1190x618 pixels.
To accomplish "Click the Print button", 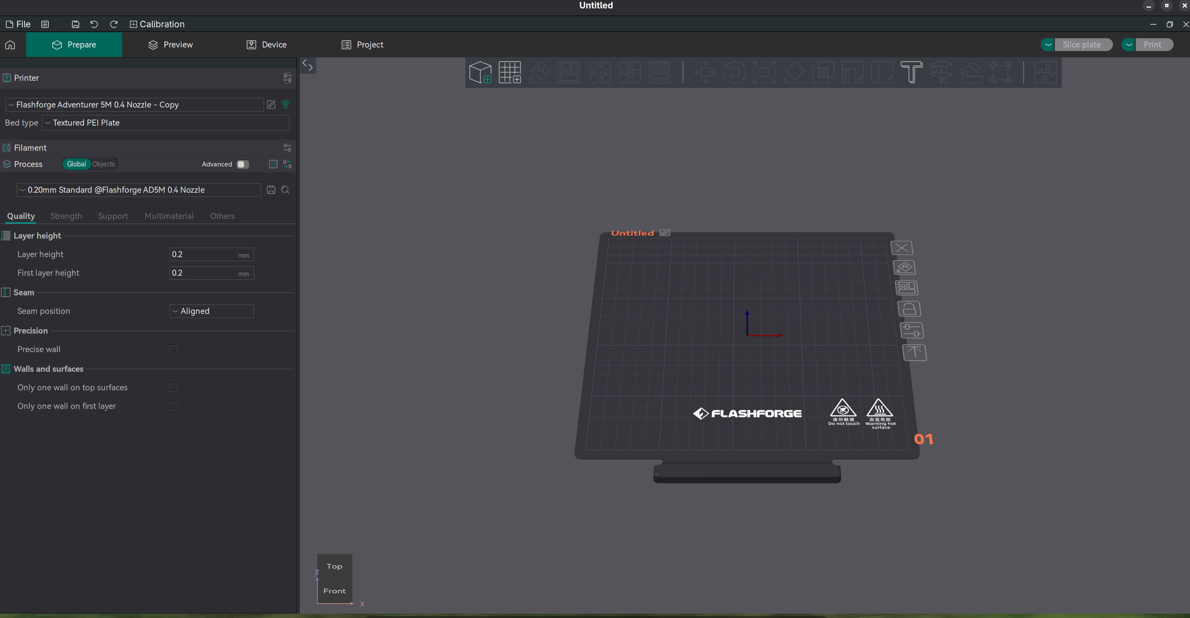I will (x=1153, y=44).
